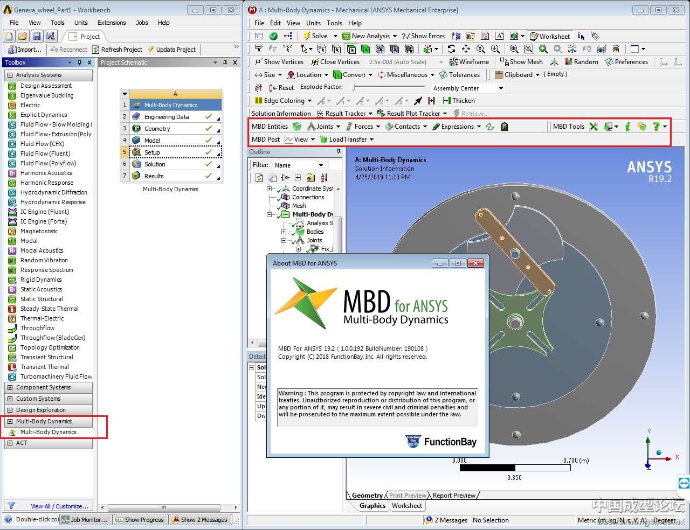Switch to the Report Preview tab
This screenshot has height=530, width=690.
pyautogui.click(x=454, y=496)
